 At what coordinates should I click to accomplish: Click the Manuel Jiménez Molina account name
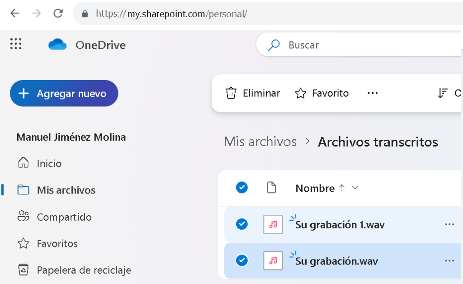click(71, 137)
